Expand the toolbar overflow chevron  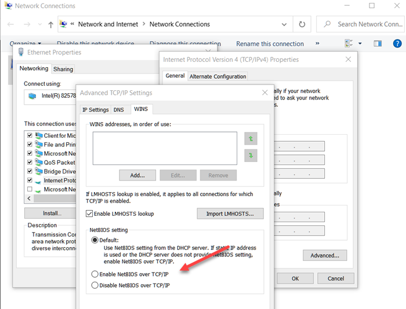[317, 43]
